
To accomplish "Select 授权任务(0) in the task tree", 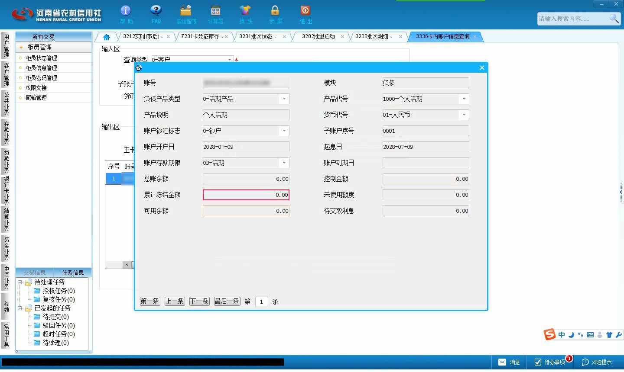I will (58, 291).
